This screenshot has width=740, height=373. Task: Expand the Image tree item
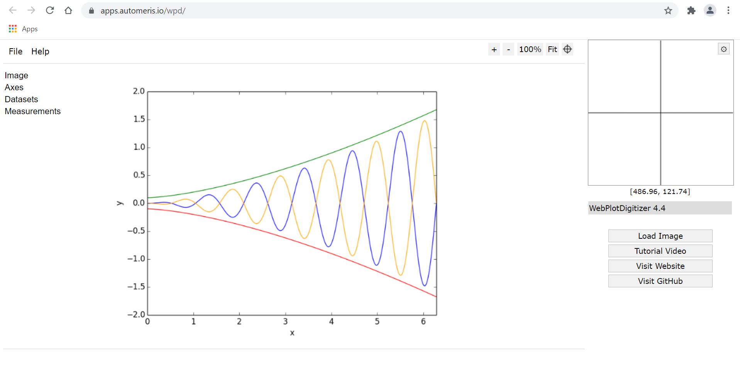(16, 75)
